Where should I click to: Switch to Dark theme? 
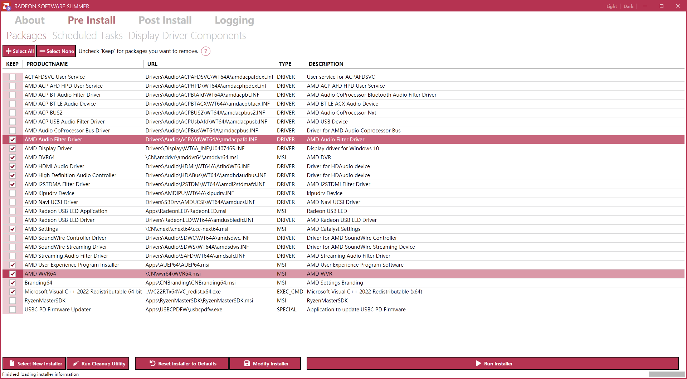pyautogui.click(x=628, y=6)
